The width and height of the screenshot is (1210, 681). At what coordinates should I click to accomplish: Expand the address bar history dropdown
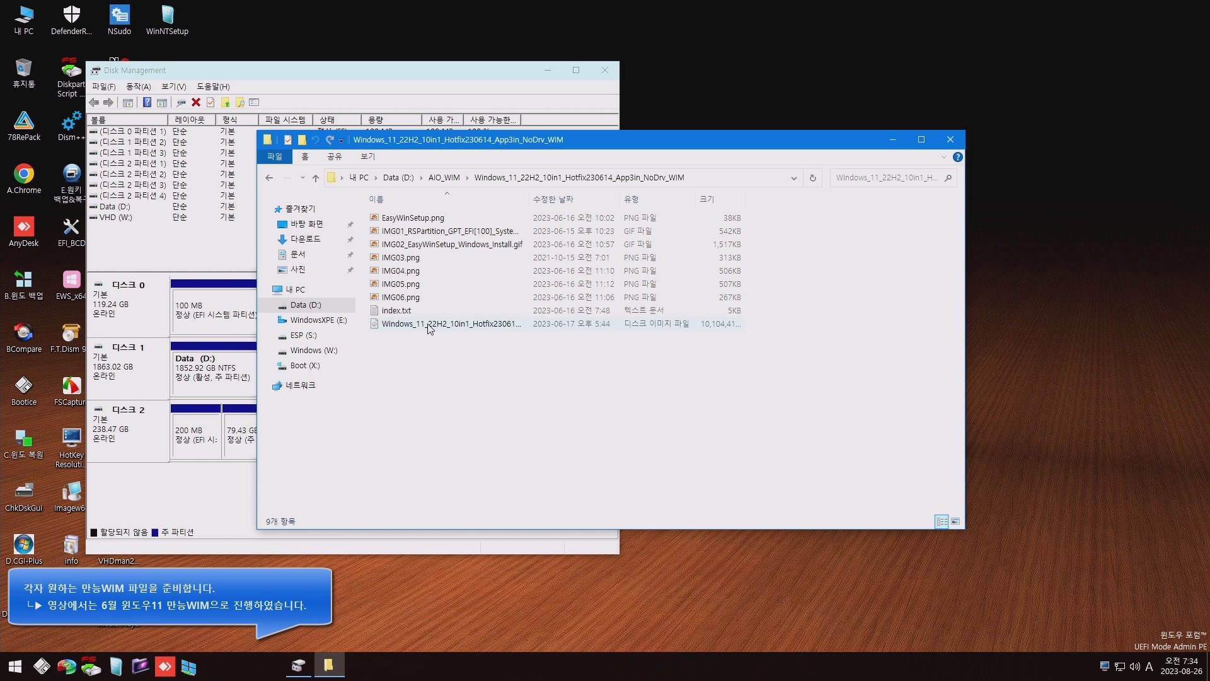[x=793, y=178]
